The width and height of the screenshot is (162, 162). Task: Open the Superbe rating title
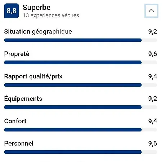coord(37,8)
